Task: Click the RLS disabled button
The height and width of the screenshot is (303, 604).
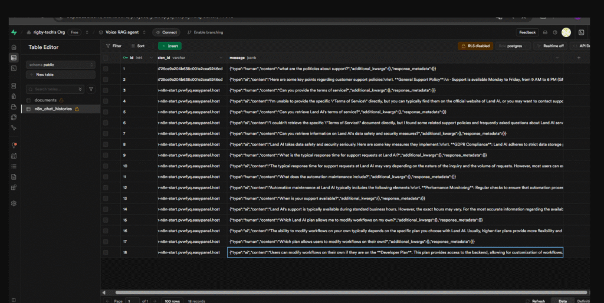Action: pos(475,45)
